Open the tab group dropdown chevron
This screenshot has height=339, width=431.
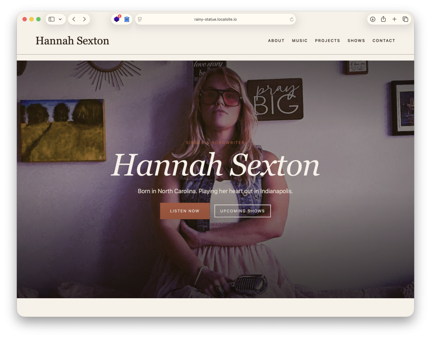click(60, 19)
